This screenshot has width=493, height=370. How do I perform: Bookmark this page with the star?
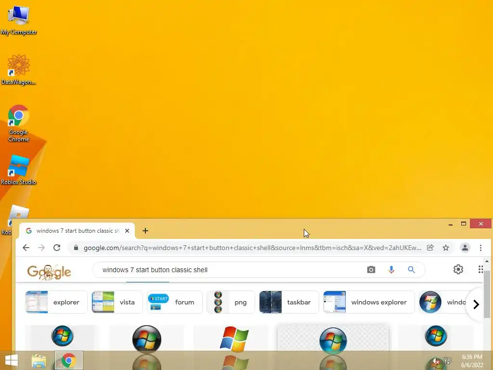pyautogui.click(x=446, y=248)
